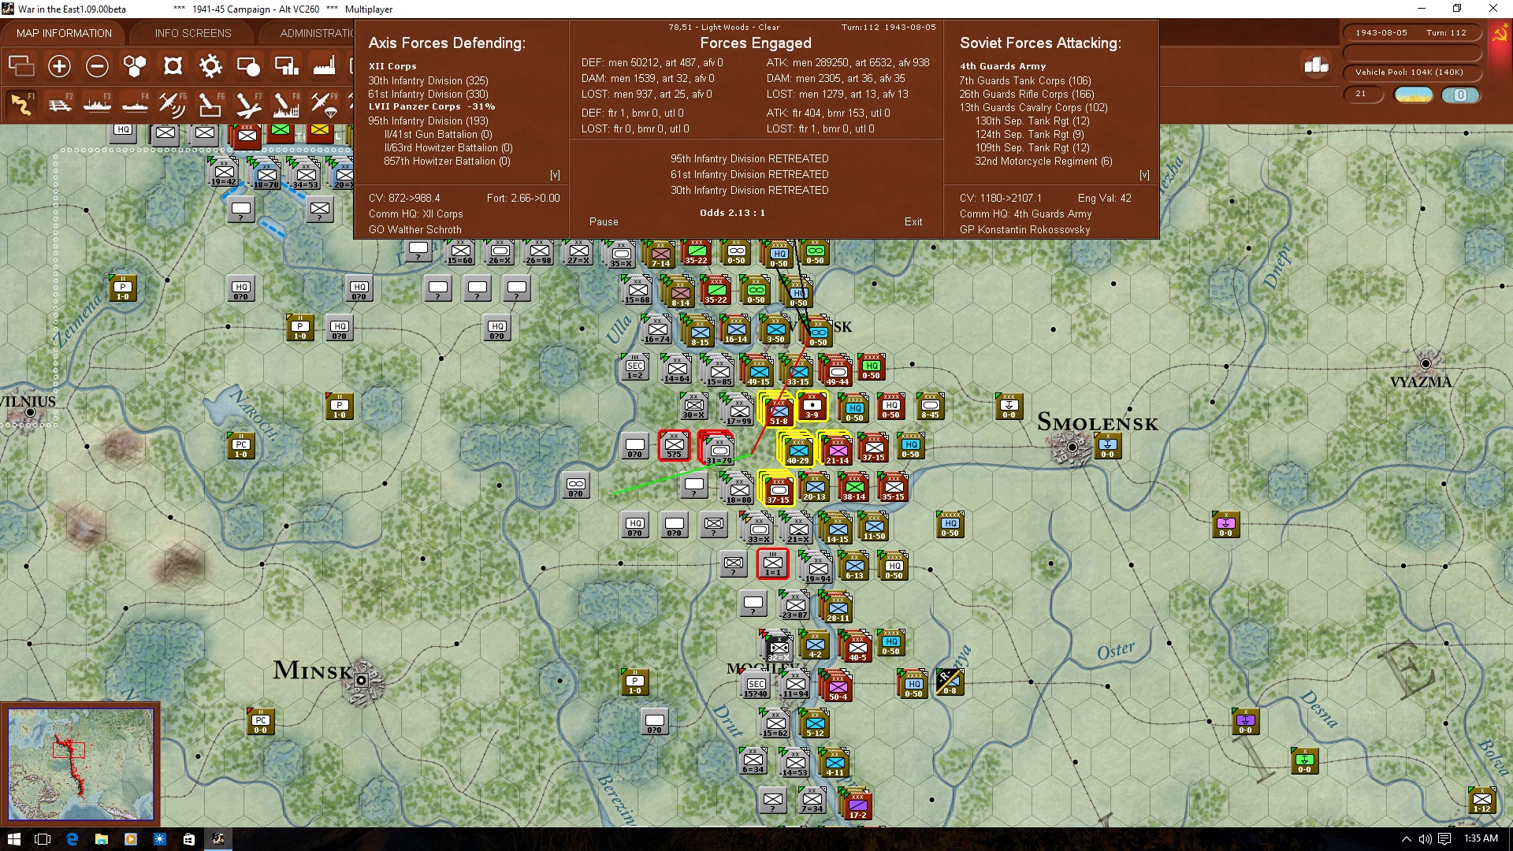Click the blue pill showing 0

point(1460,95)
